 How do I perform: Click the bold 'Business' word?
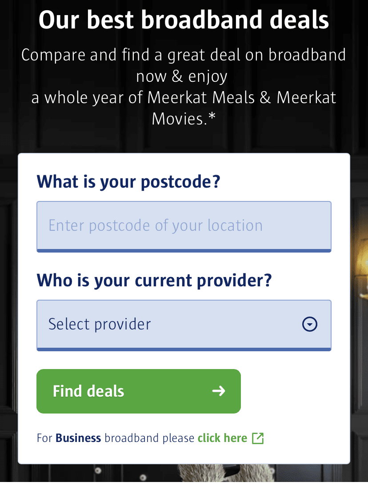78,438
